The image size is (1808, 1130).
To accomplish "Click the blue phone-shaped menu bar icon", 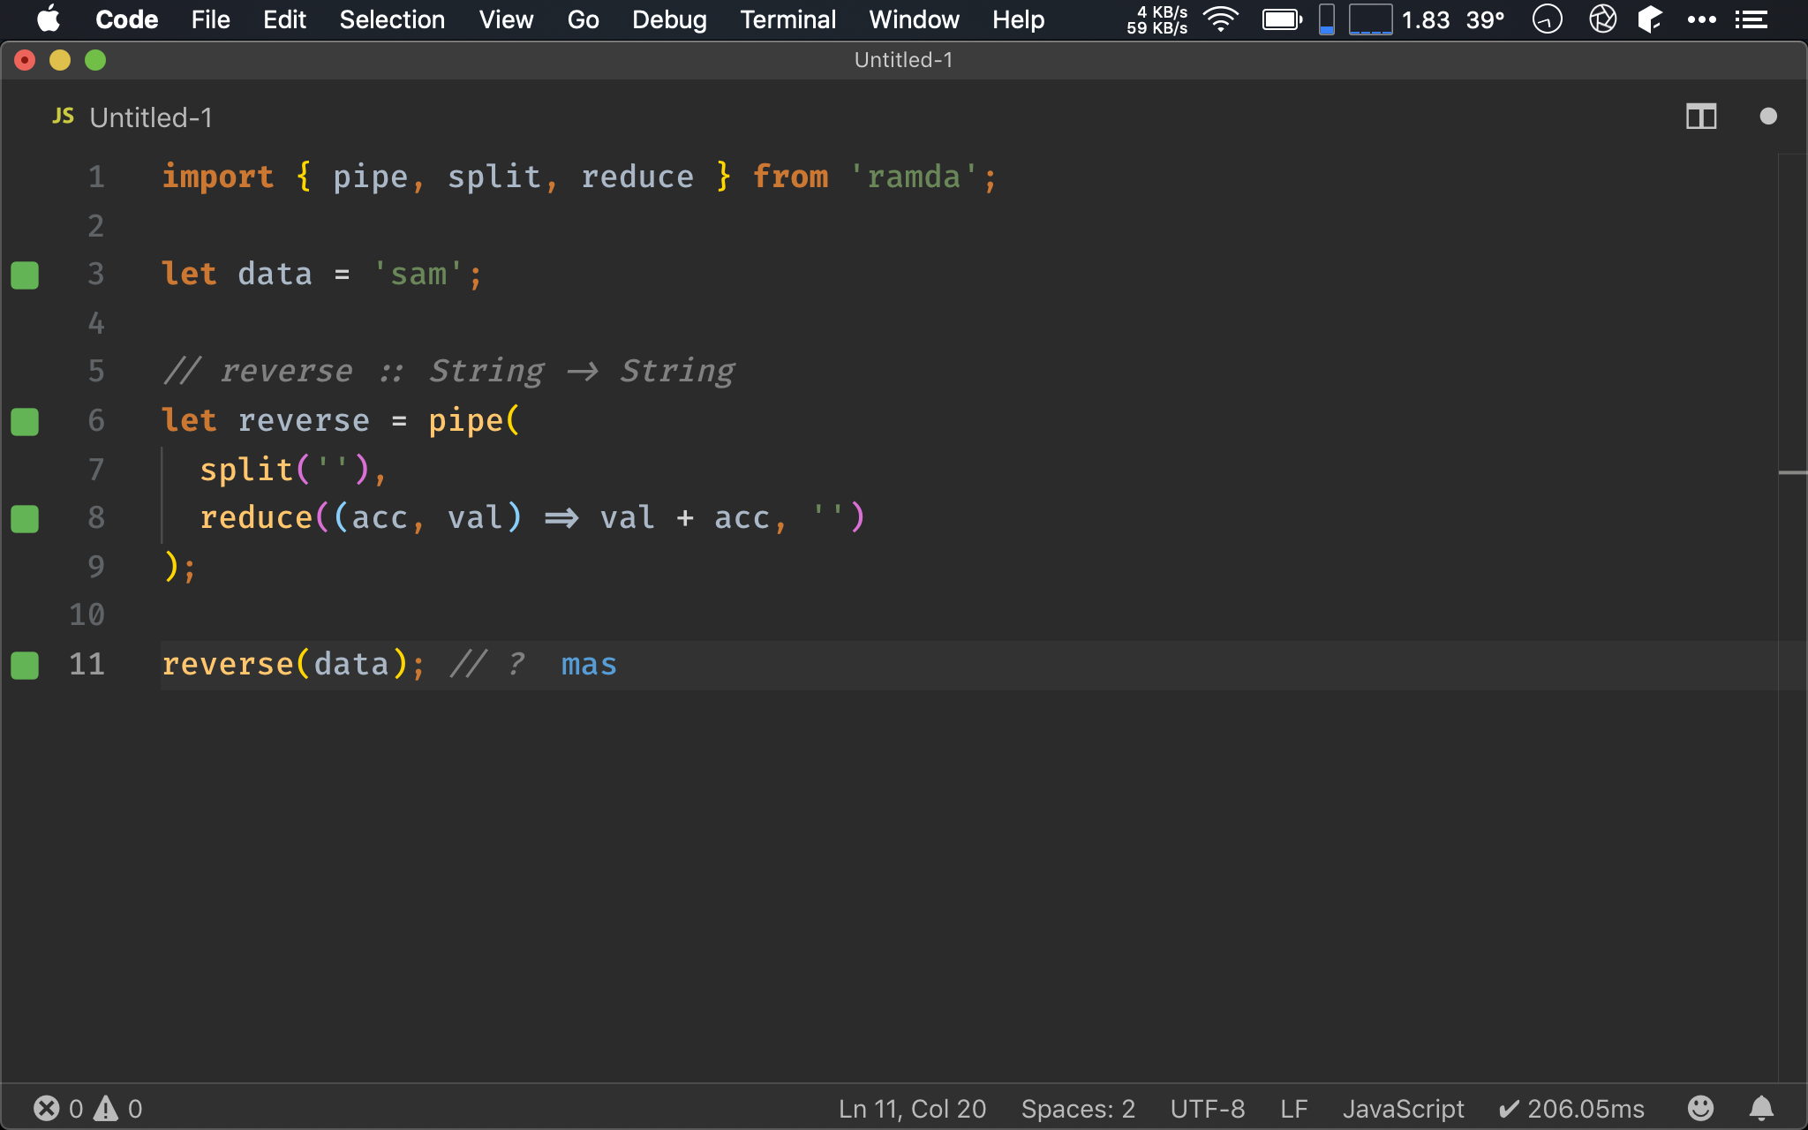I will tap(1326, 19).
